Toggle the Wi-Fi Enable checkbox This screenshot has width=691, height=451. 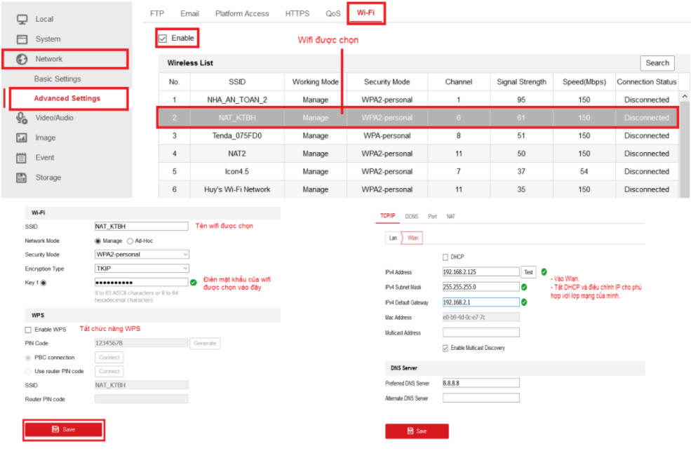[x=163, y=38]
